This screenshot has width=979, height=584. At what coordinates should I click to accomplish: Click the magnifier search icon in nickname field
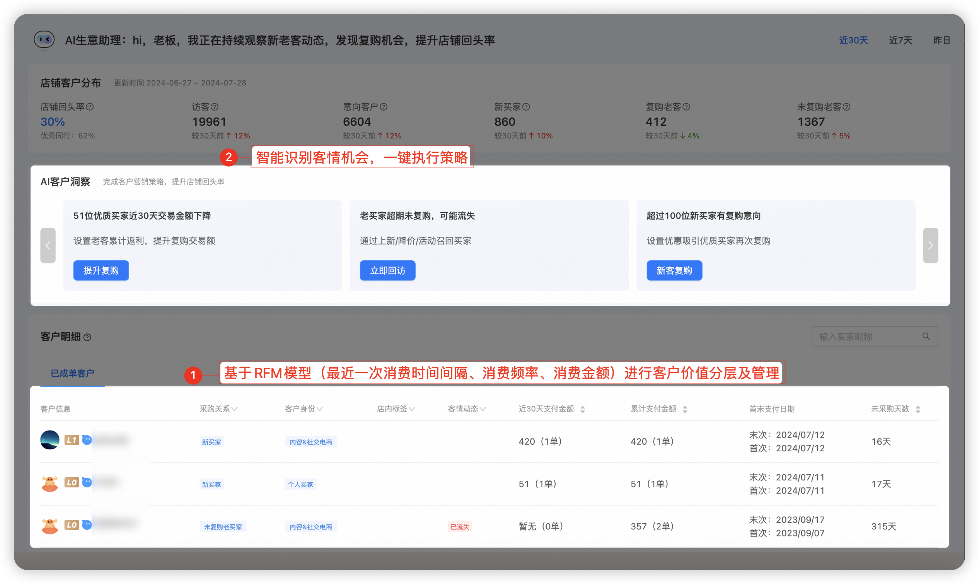926,336
